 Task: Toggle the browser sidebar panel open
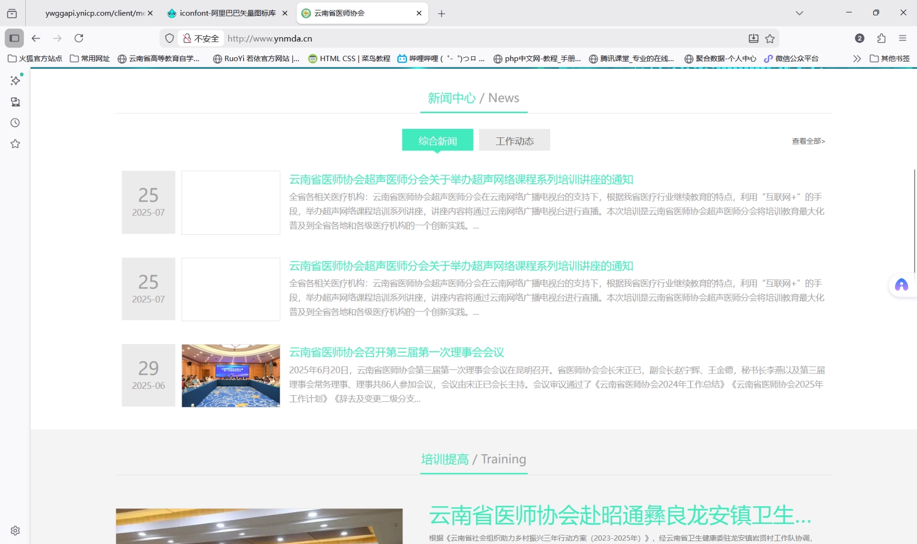tap(14, 38)
